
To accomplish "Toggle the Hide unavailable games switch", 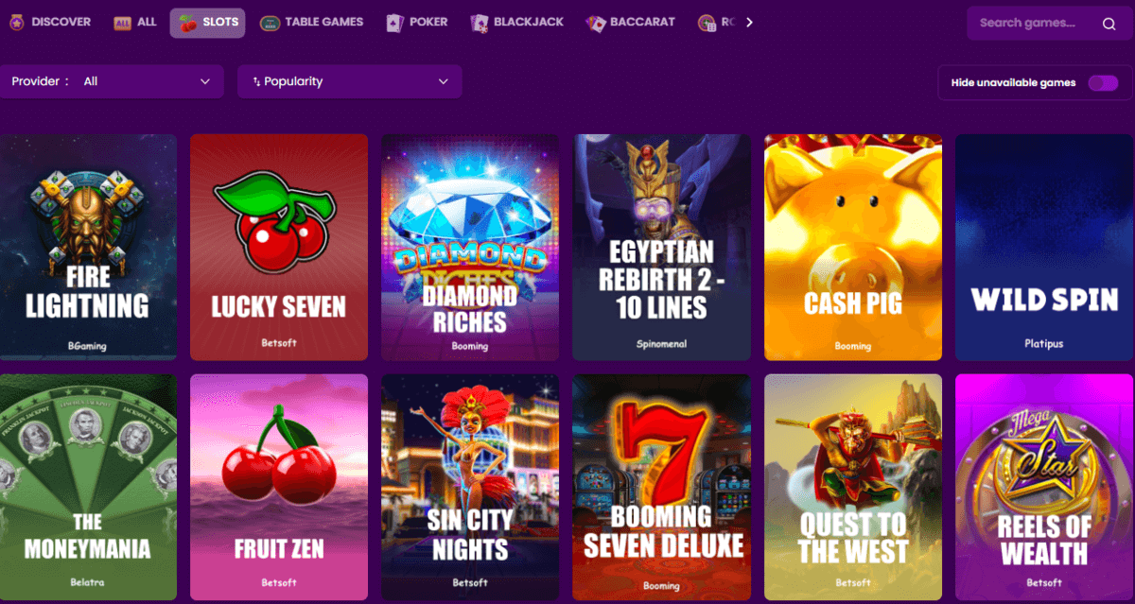I will 1104,83.
